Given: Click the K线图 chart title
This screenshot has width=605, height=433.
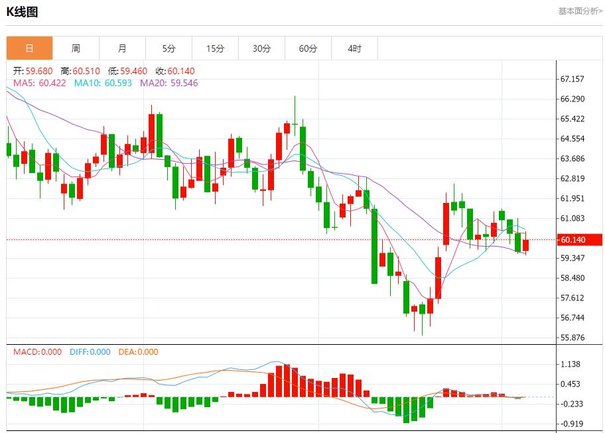Looking at the screenshot, I should [x=23, y=11].
